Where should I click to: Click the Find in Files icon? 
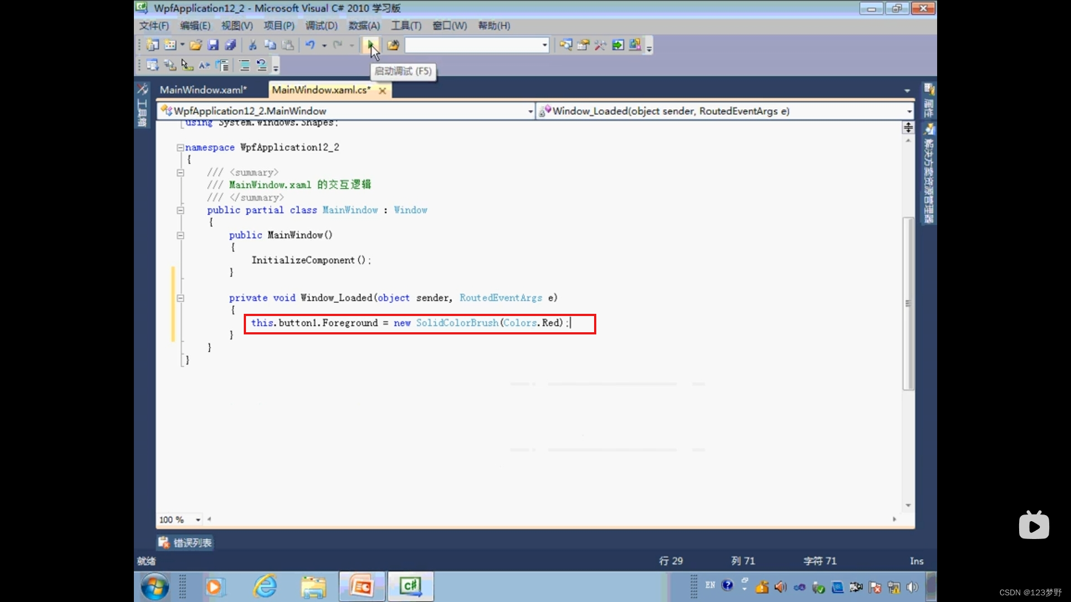393,45
